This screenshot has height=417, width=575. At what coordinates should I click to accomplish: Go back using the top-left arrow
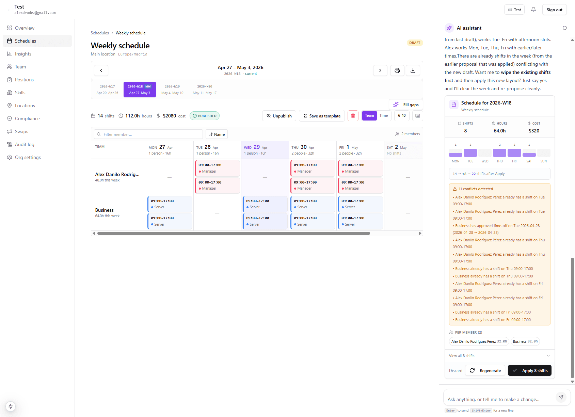pyautogui.click(x=10, y=10)
